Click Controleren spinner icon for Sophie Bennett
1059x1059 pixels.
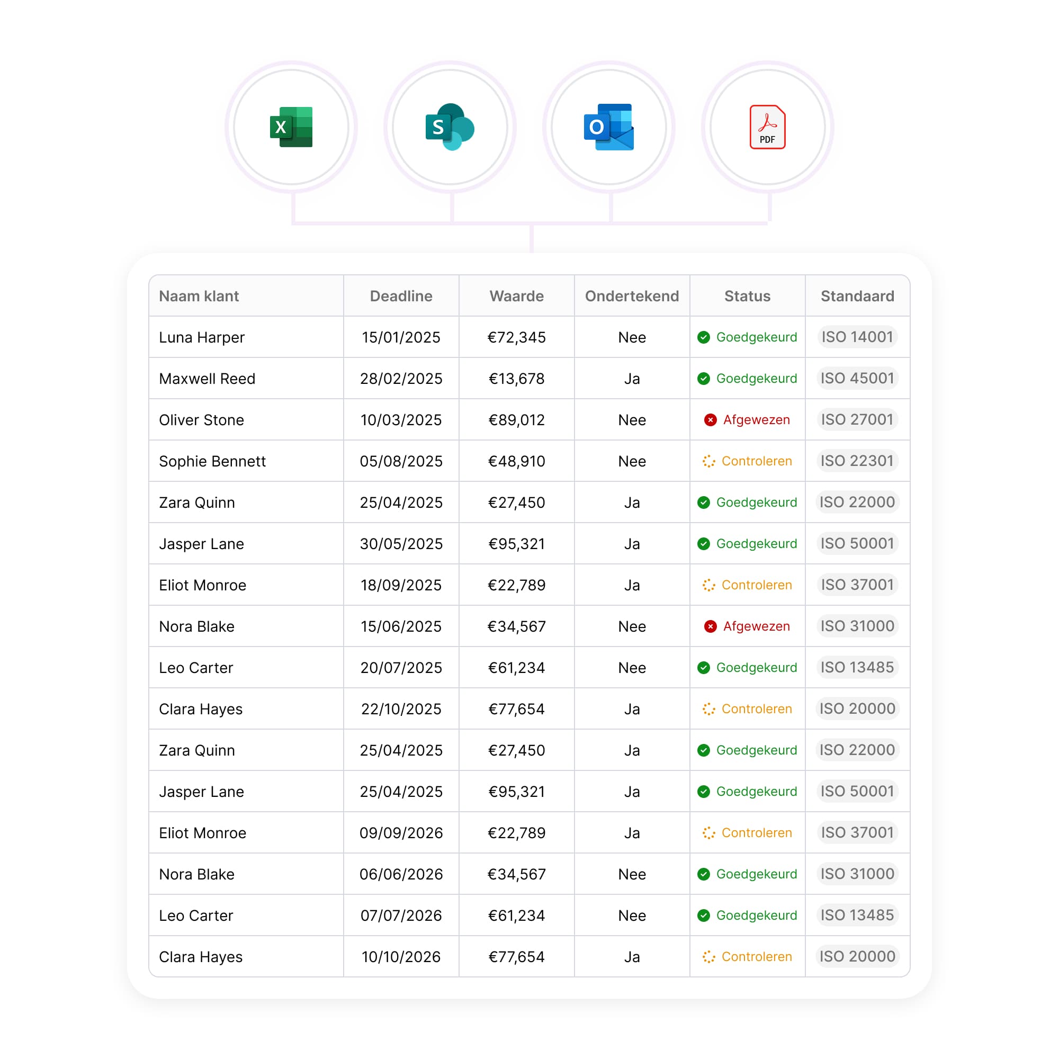pos(708,461)
